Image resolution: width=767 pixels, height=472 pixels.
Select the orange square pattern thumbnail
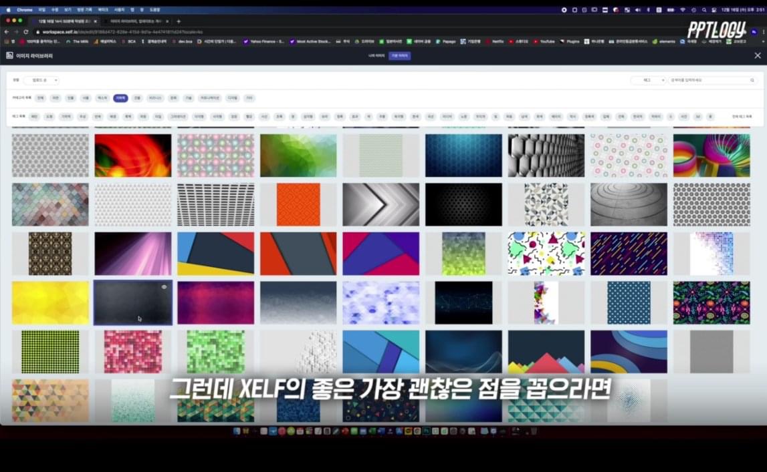click(x=298, y=204)
